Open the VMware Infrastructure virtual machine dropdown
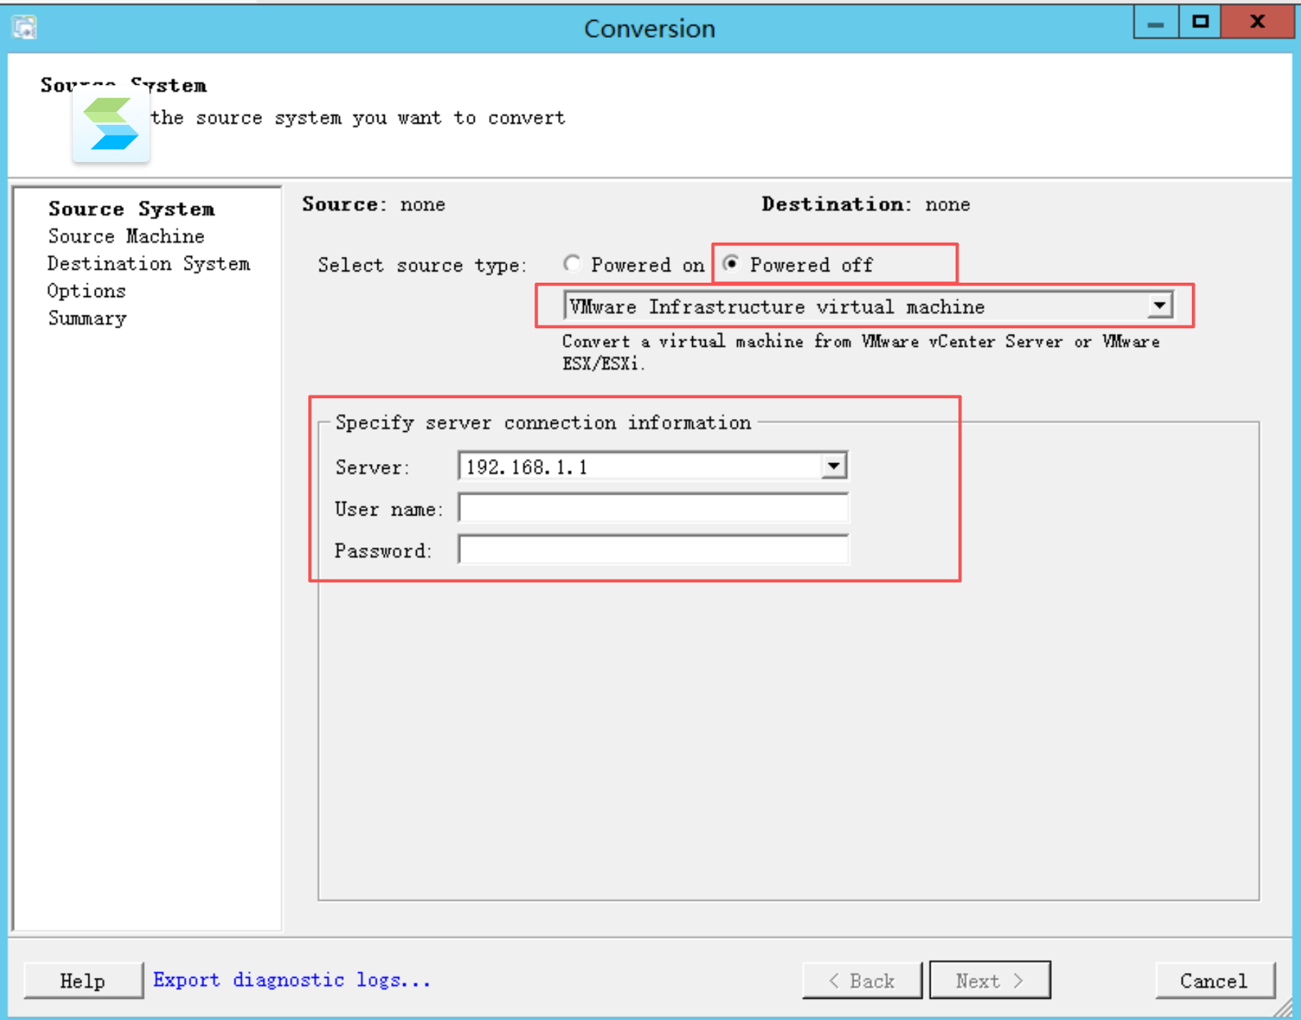The image size is (1301, 1020). pyautogui.click(x=868, y=306)
